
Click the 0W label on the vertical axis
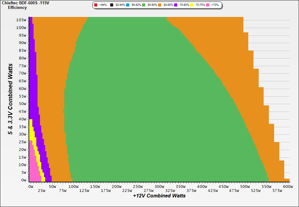click(x=24, y=180)
